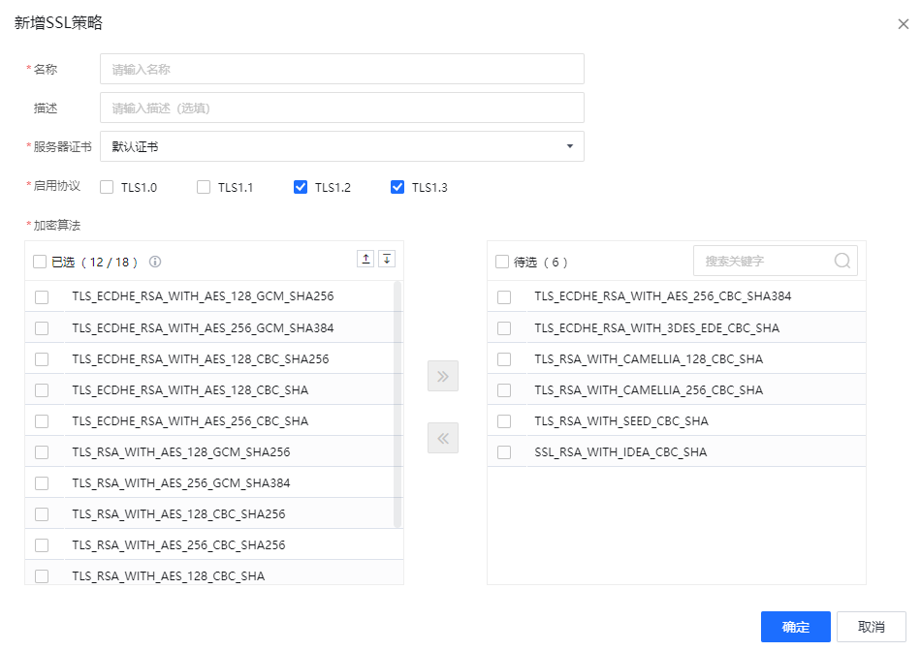
Task: Click the dropdown arrow on the server certificate field
Action: coord(569,146)
